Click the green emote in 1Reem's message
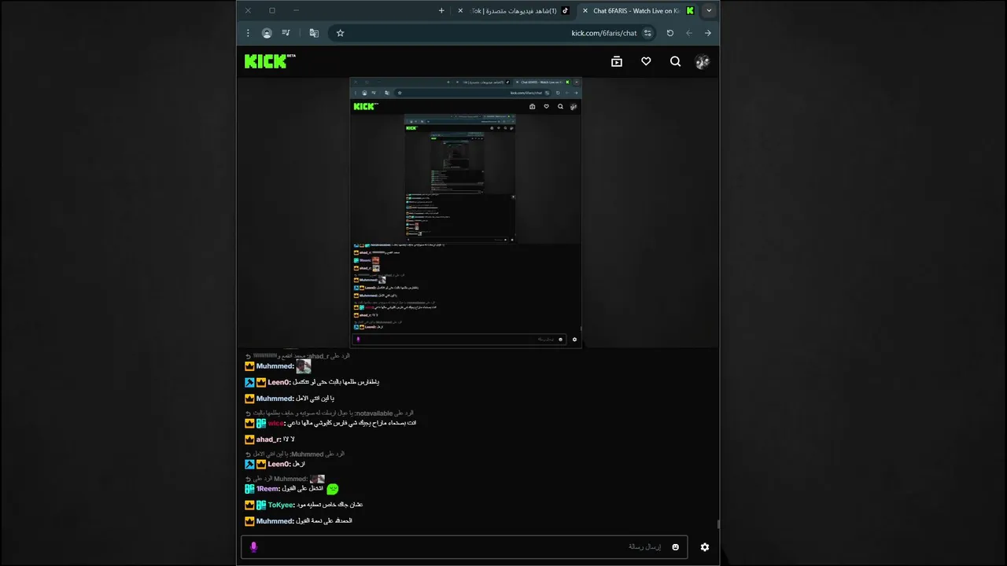The height and width of the screenshot is (566, 1007). pyautogui.click(x=332, y=489)
